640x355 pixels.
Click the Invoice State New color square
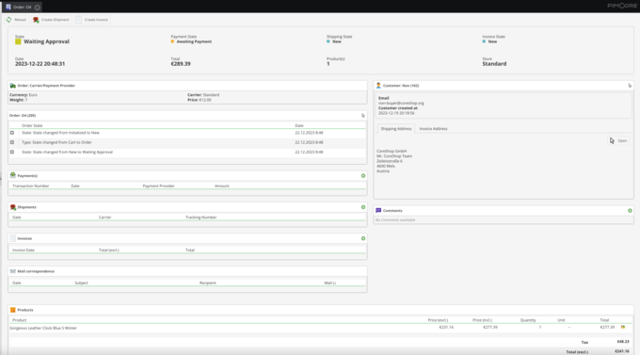point(484,41)
